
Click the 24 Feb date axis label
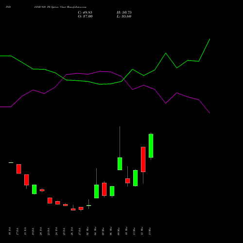[x=56, y=231]
